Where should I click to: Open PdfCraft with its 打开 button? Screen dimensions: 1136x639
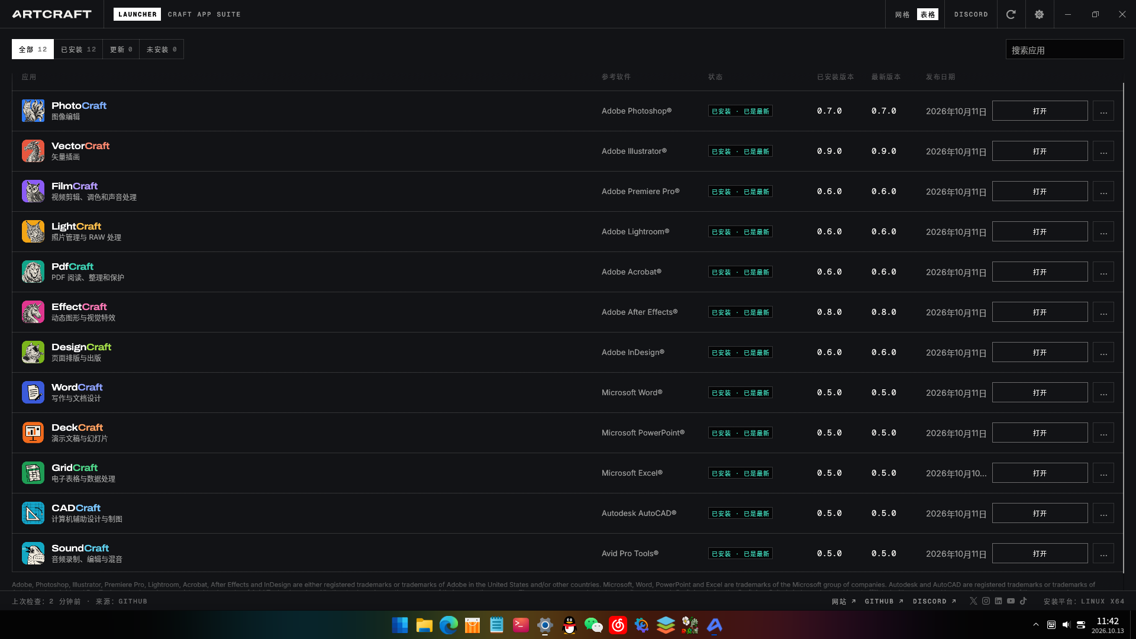pos(1040,272)
